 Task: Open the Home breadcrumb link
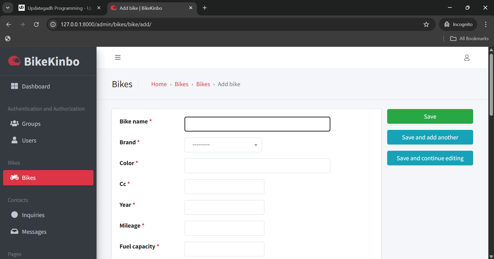tap(159, 84)
